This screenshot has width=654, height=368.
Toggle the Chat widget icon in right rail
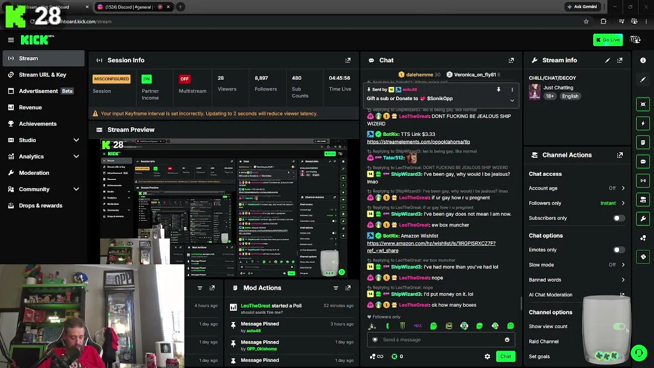pyautogui.click(x=643, y=162)
